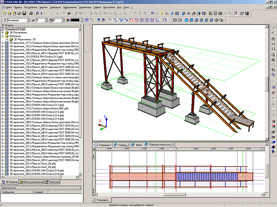Open the Основной layer dropdown
This screenshot has width=277, height=207.
[x=28, y=20]
